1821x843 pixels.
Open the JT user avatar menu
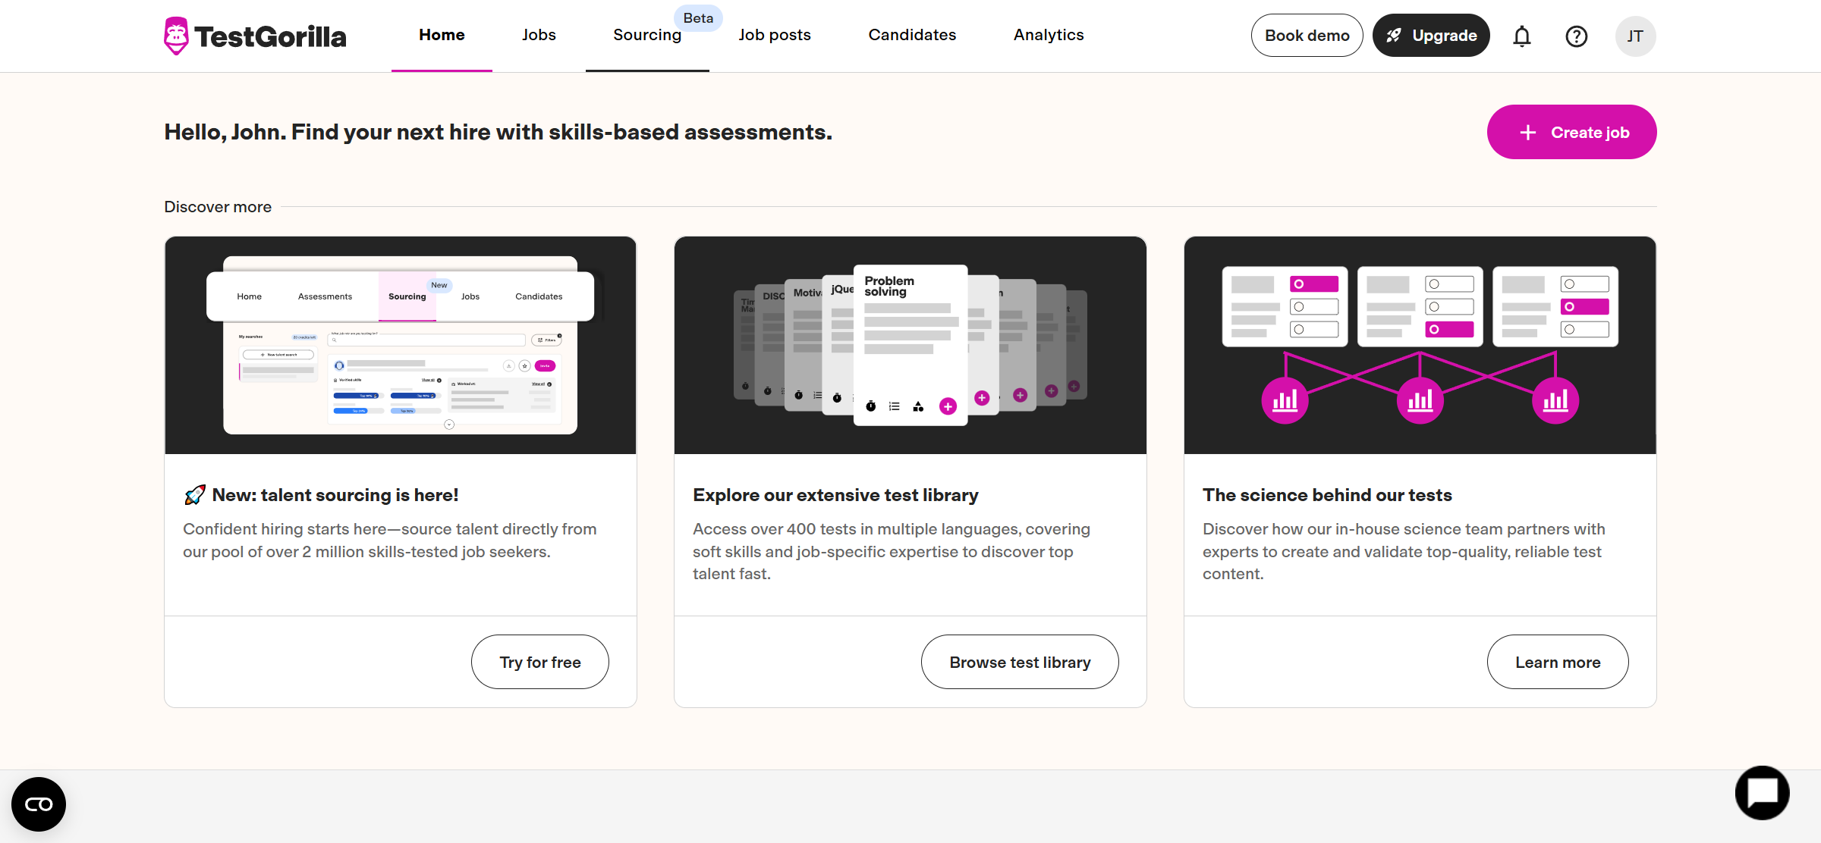(x=1635, y=36)
